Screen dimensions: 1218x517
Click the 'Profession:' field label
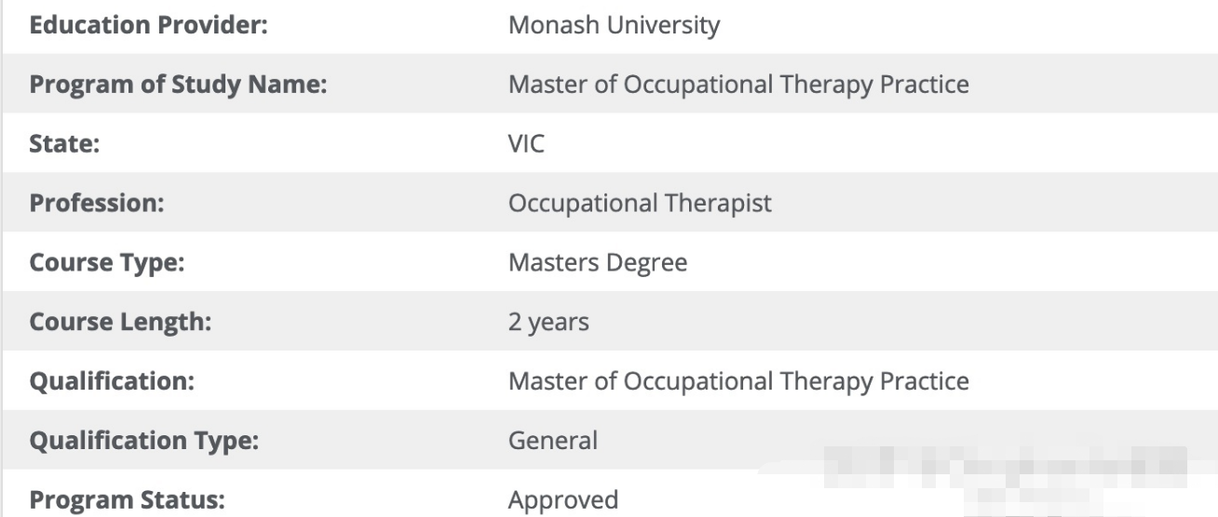point(97,203)
